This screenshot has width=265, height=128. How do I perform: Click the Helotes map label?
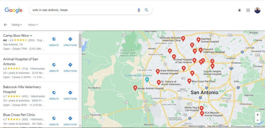coord(152,49)
